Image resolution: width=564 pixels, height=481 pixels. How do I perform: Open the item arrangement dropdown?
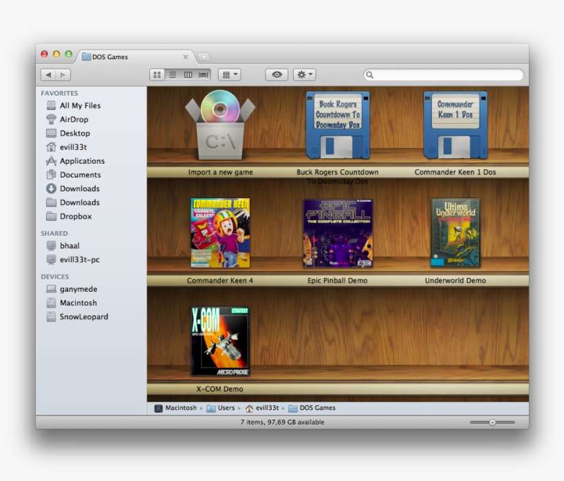tap(230, 75)
